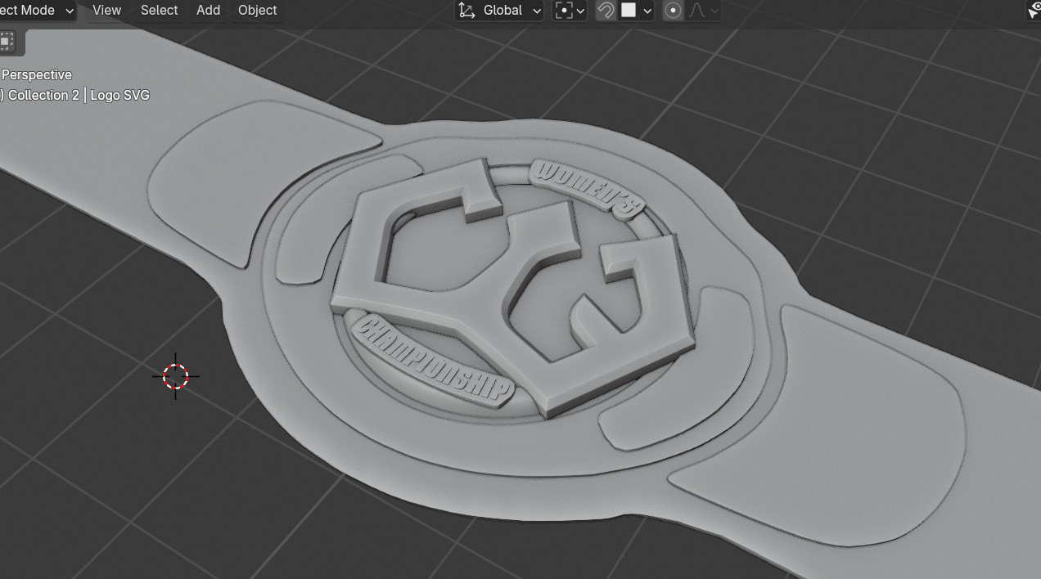
Task: Click the transform orientation axes icon
Action: 466,10
